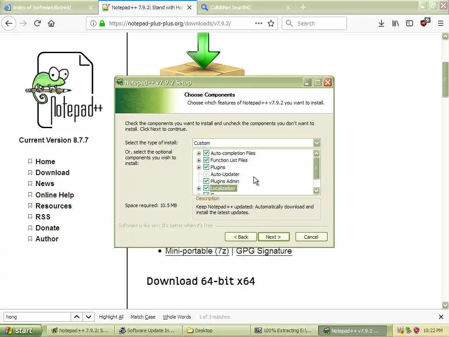Image resolution: width=449 pixels, height=337 pixels.
Task: Toggle Match Case in find bar
Action: [143, 317]
